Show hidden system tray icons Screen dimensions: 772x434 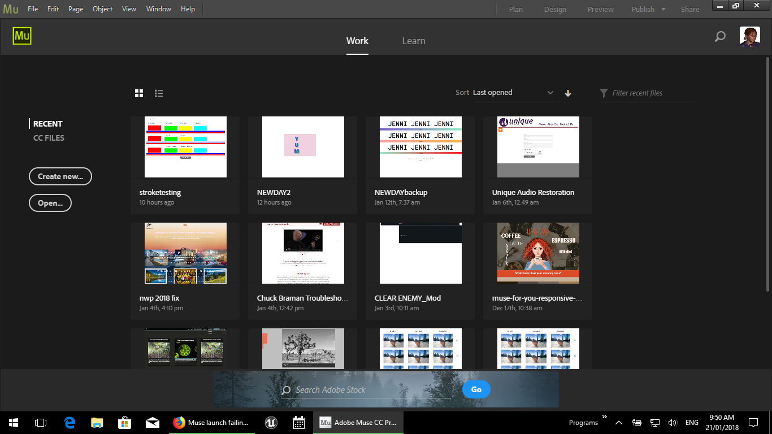point(619,423)
